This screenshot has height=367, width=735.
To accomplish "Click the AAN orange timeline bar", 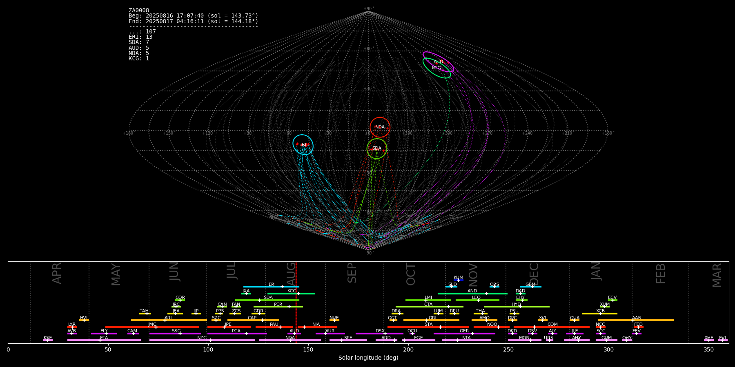I will point(636,320).
